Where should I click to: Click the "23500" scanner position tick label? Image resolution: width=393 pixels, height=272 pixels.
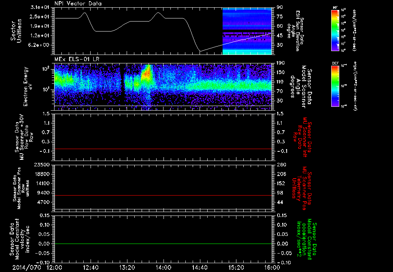coord(41,165)
